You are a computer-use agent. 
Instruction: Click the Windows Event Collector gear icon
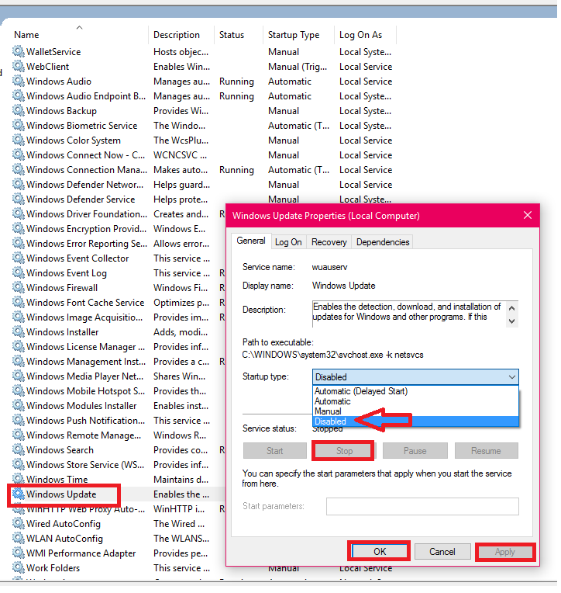[18, 258]
